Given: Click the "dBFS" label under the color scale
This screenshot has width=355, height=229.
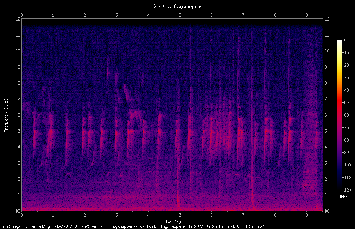Looking at the screenshot, I should (x=343, y=197).
